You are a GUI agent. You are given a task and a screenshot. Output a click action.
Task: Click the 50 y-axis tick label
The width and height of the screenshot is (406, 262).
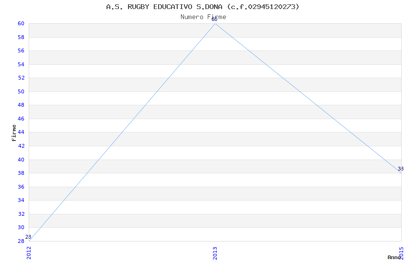pos(21,91)
